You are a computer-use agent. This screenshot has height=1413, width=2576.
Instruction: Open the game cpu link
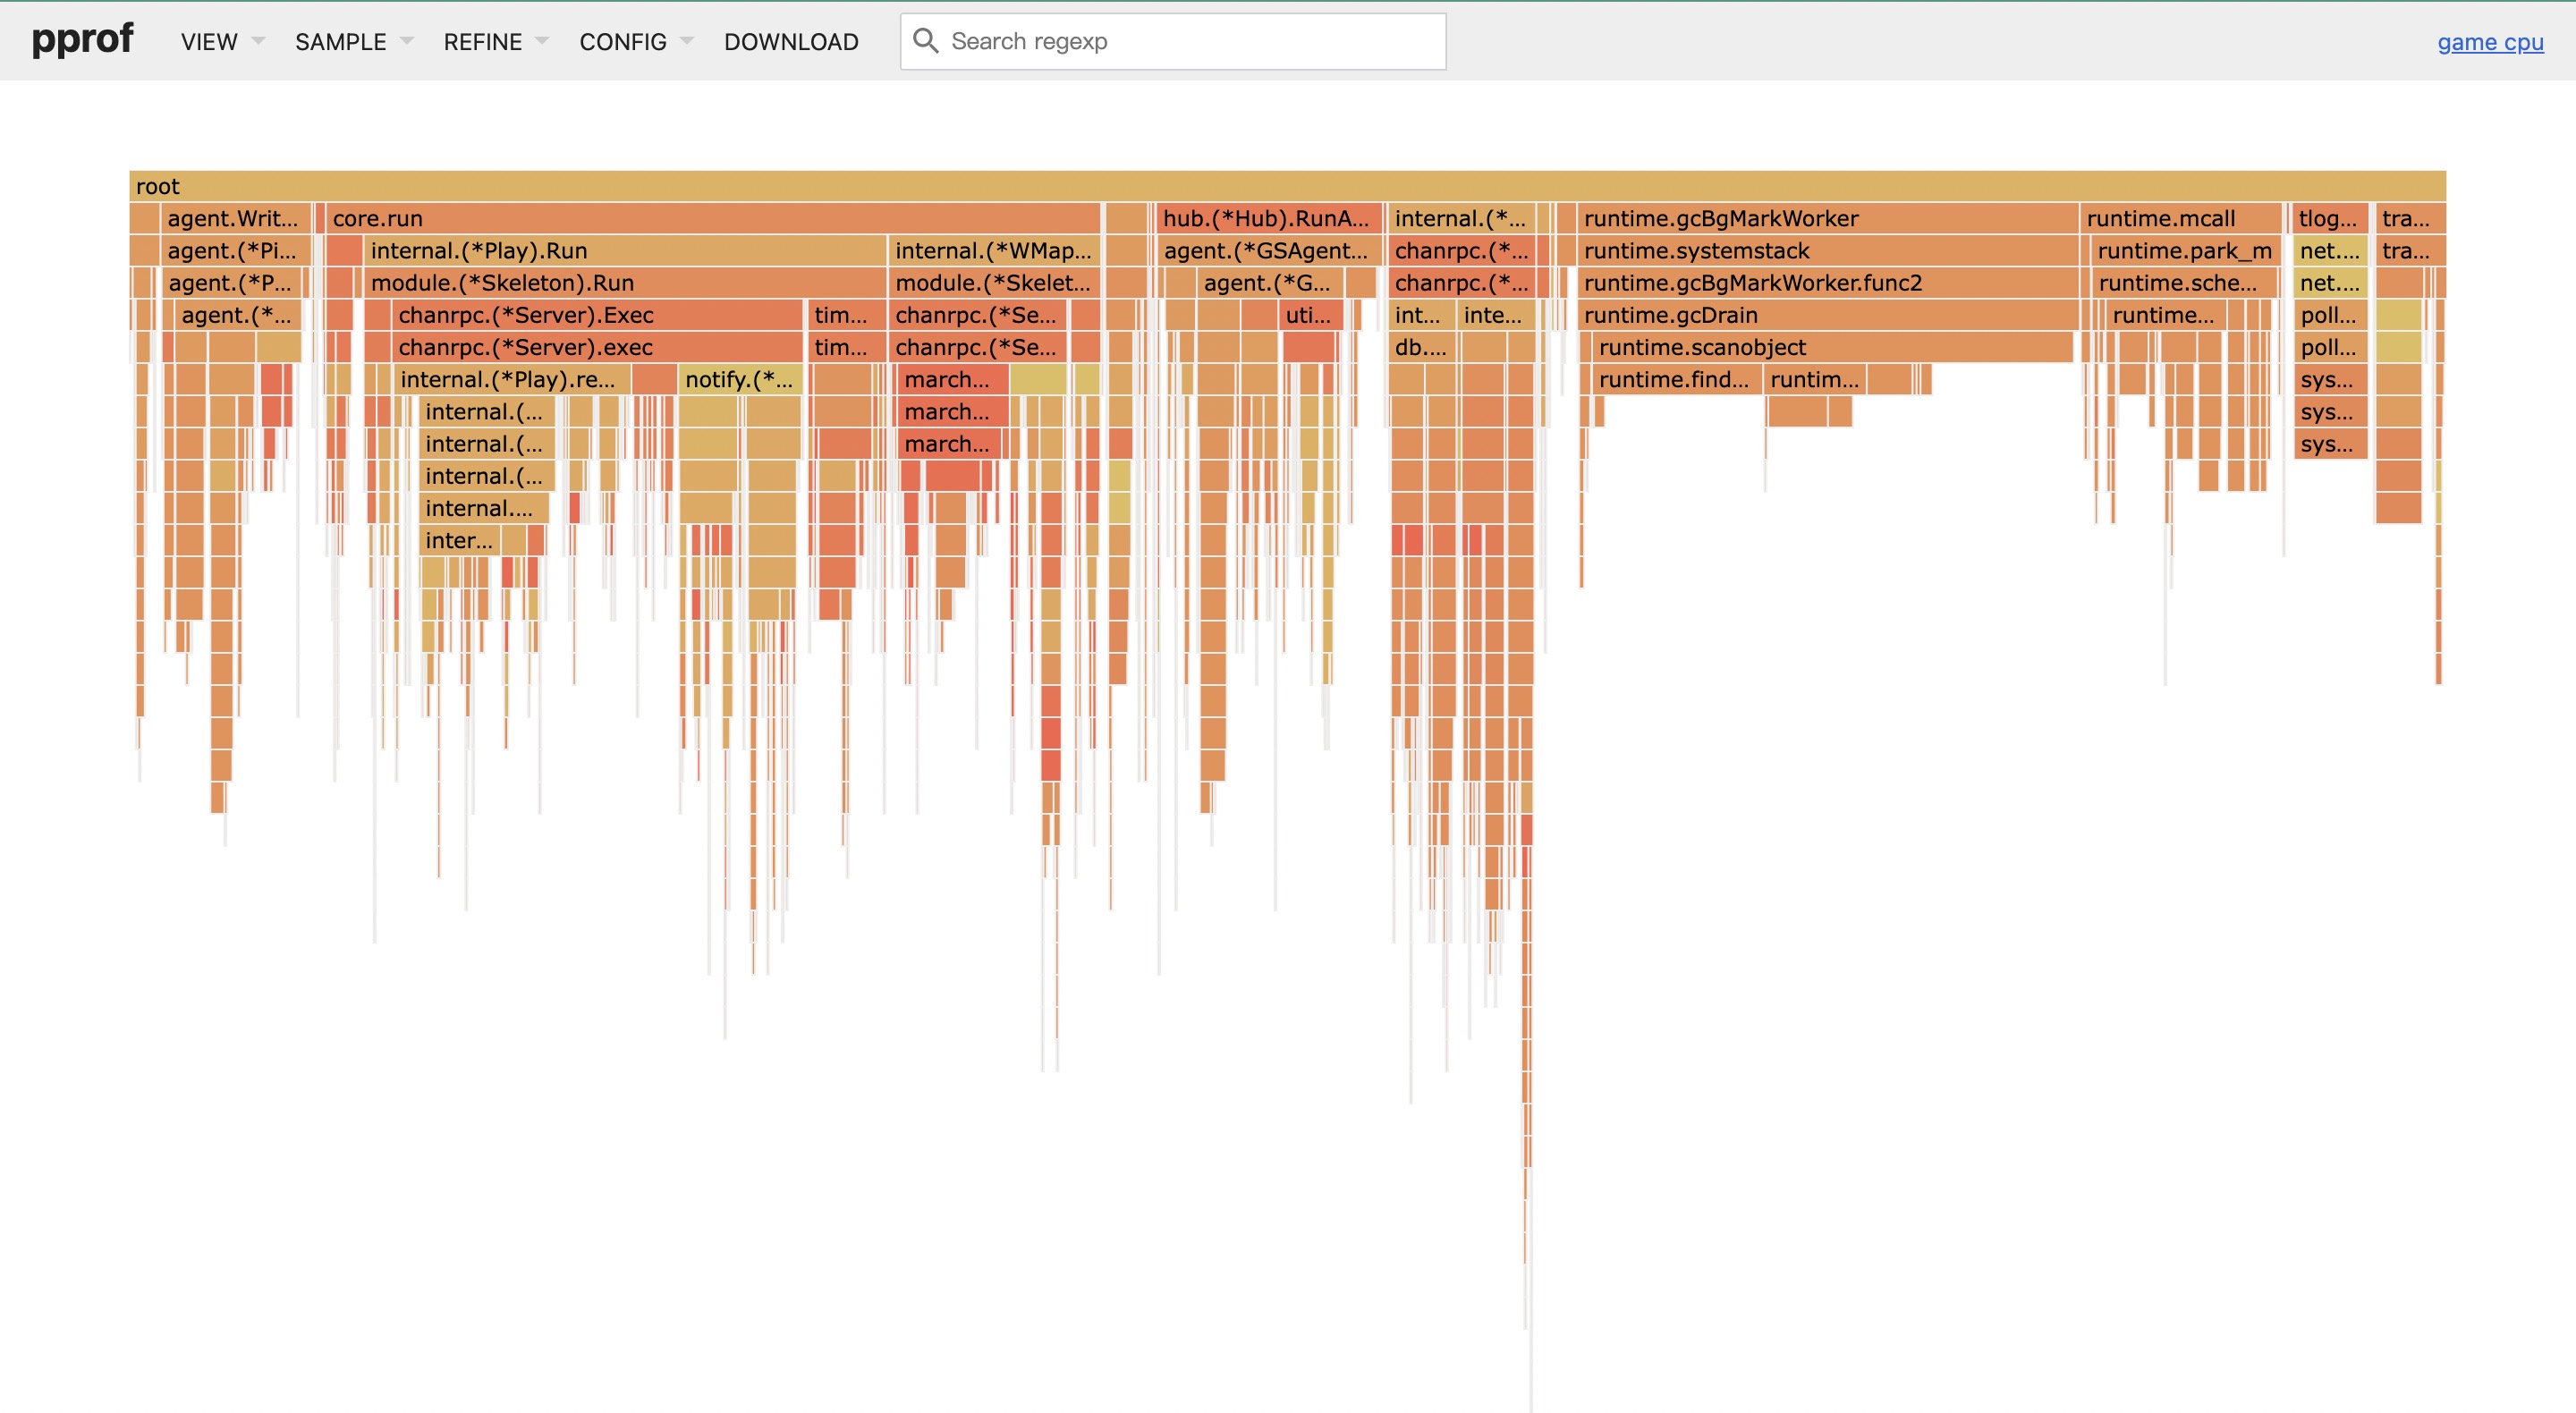pyautogui.click(x=2489, y=42)
